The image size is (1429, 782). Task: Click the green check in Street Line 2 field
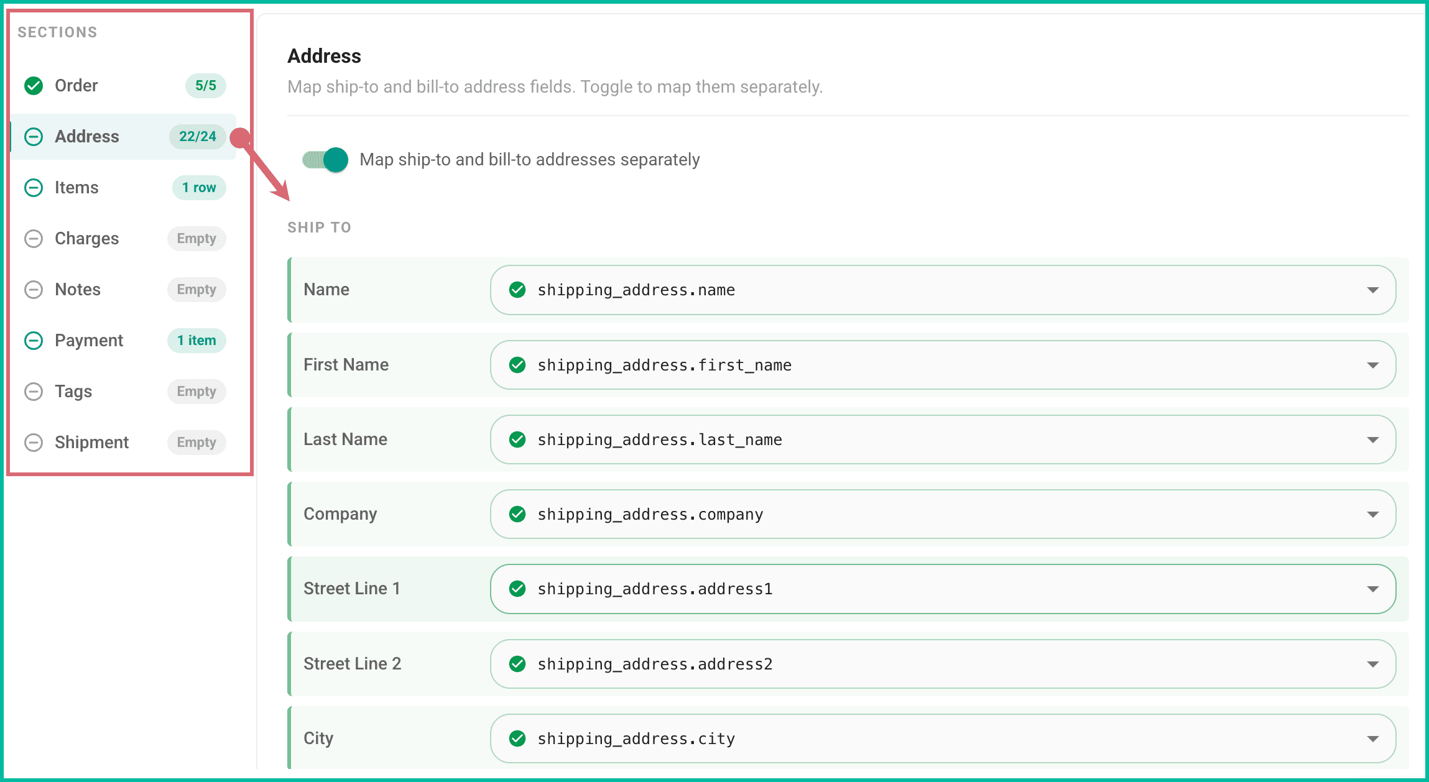[517, 664]
